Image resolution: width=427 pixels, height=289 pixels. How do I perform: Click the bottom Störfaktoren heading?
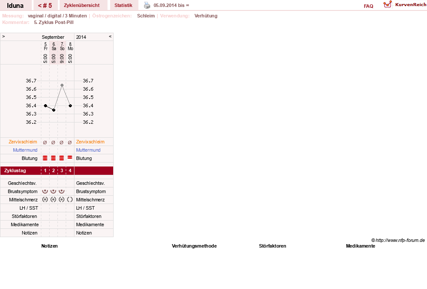tap(272, 246)
